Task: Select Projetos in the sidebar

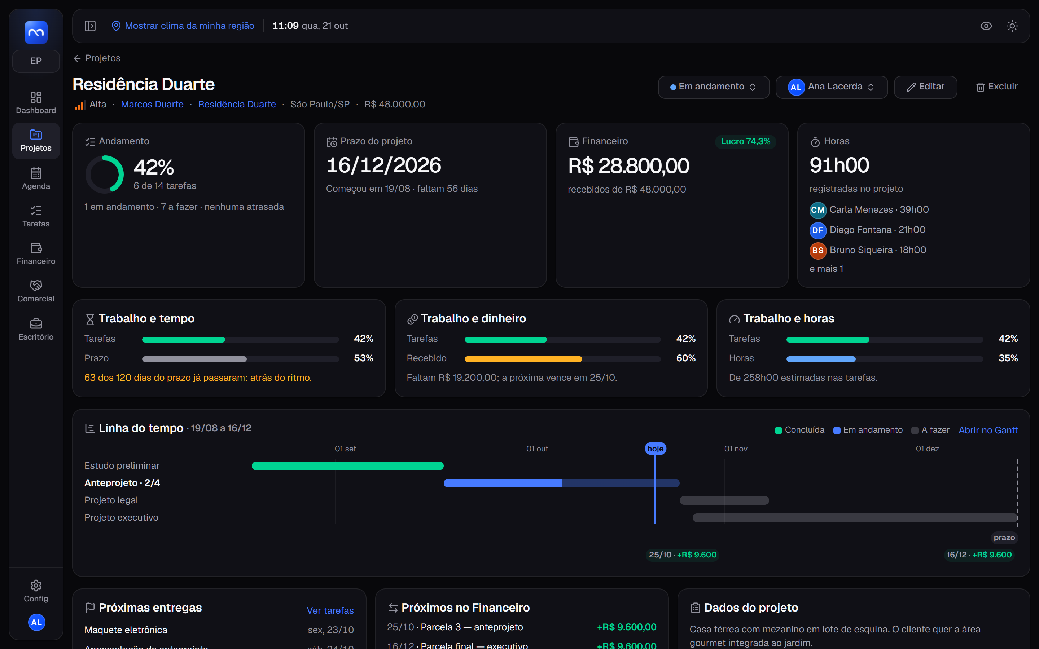Action: pyautogui.click(x=36, y=141)
